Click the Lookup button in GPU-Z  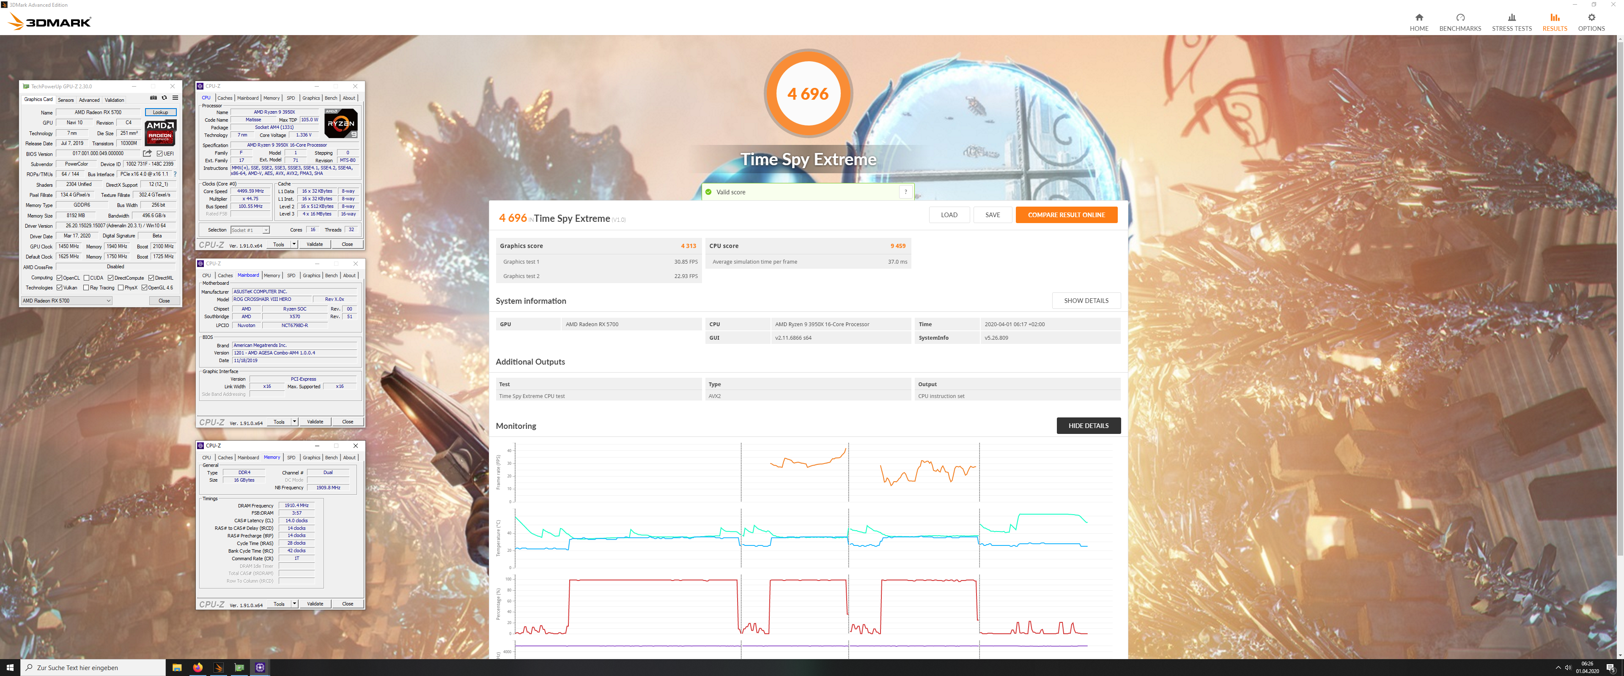(x=161, y=112)
